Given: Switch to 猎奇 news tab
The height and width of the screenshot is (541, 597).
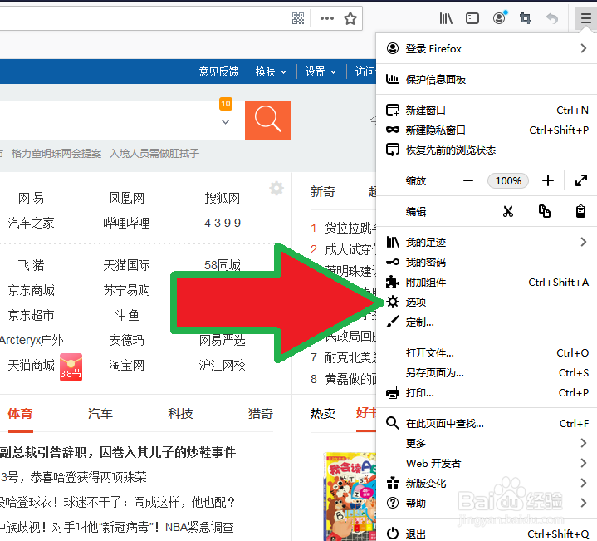Looking at the screenshot, I should click(261, 413).
